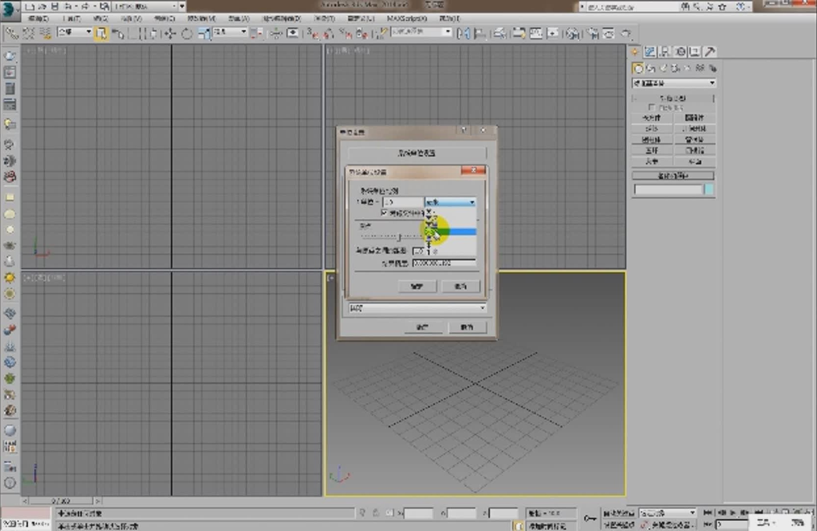Toggle the Angle Snap button
The width and height of the screenshot is (817, 531).
[x=329, y=33]
